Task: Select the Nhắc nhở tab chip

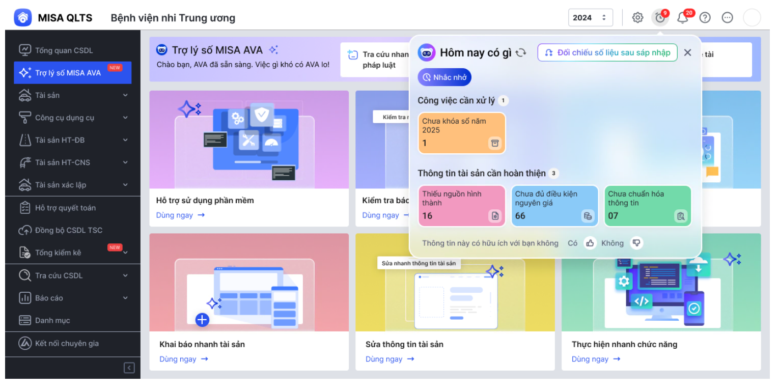Action: pyautogui.click(x=445, y=77)
